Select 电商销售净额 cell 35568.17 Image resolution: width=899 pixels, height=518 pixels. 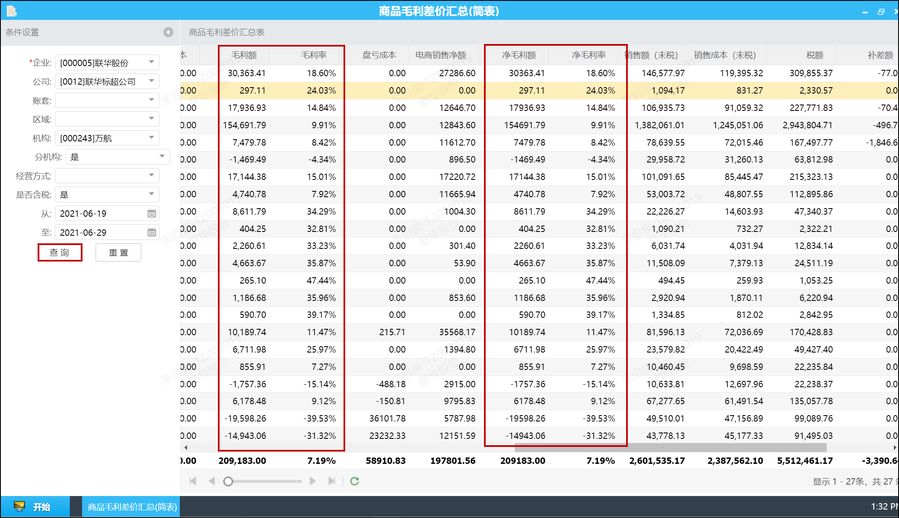coord(457,332)
